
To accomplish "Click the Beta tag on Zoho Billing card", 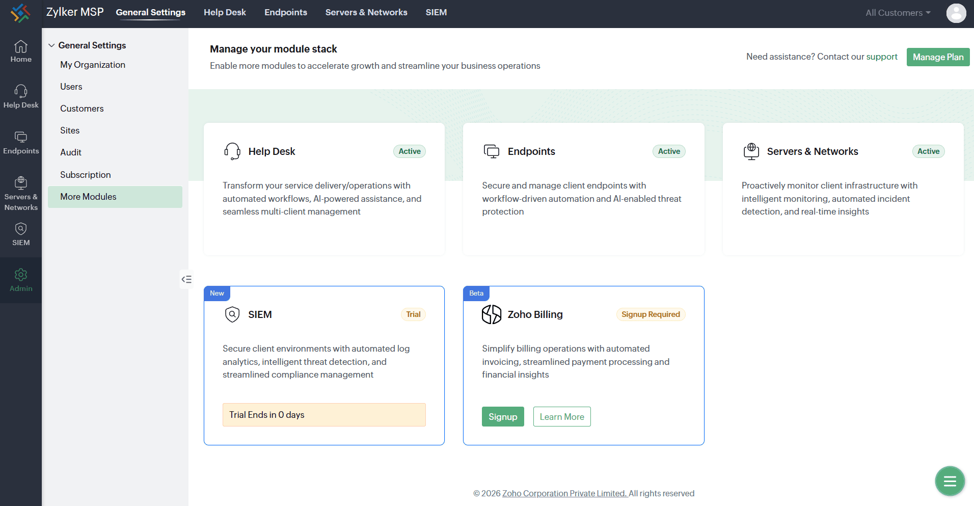I will pyautogui.click(x=476, y=293).
